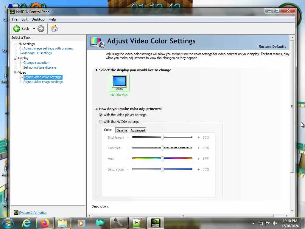The image size is (305, 229).
Task: Switch to the Gamma tab
Action: click(122, 130)
